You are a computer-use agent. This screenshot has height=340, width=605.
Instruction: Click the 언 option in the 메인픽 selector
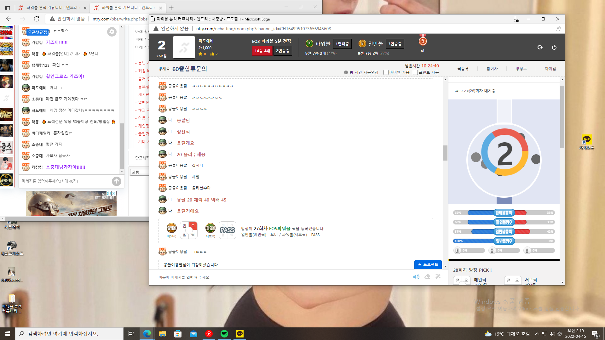pyautogui.click(x=458, y=280)
